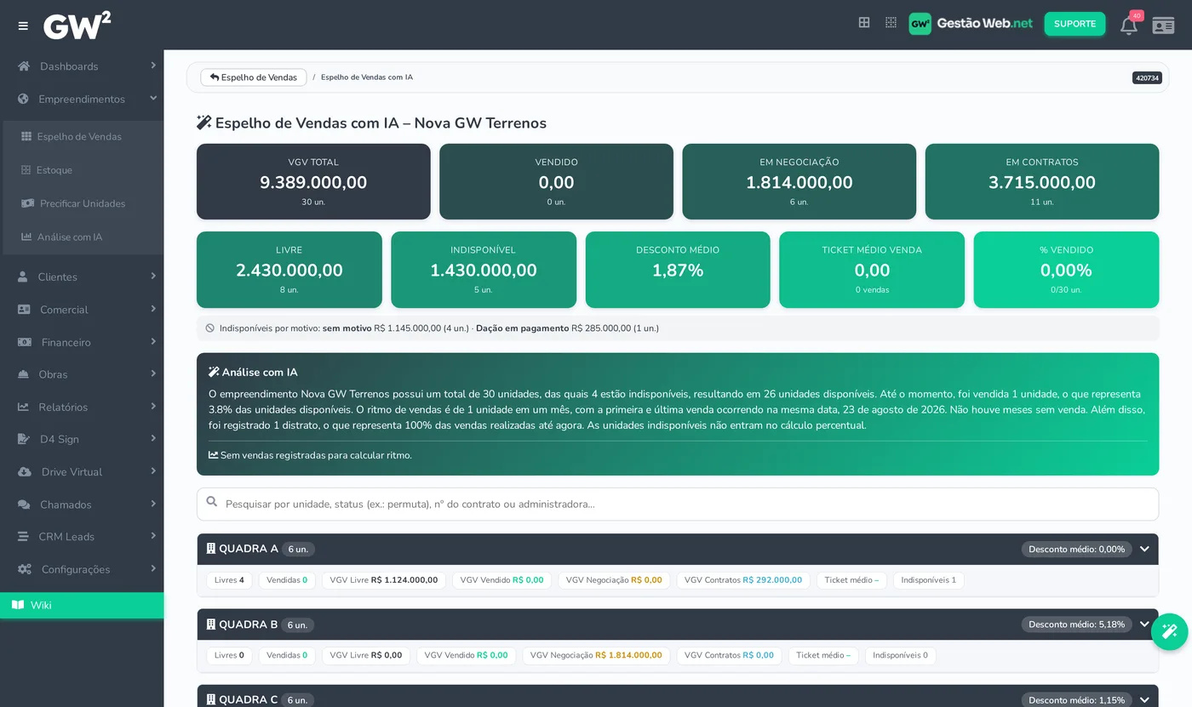
Task: Collapse the QUADRA B section chevron
Action: (1144, 624)
